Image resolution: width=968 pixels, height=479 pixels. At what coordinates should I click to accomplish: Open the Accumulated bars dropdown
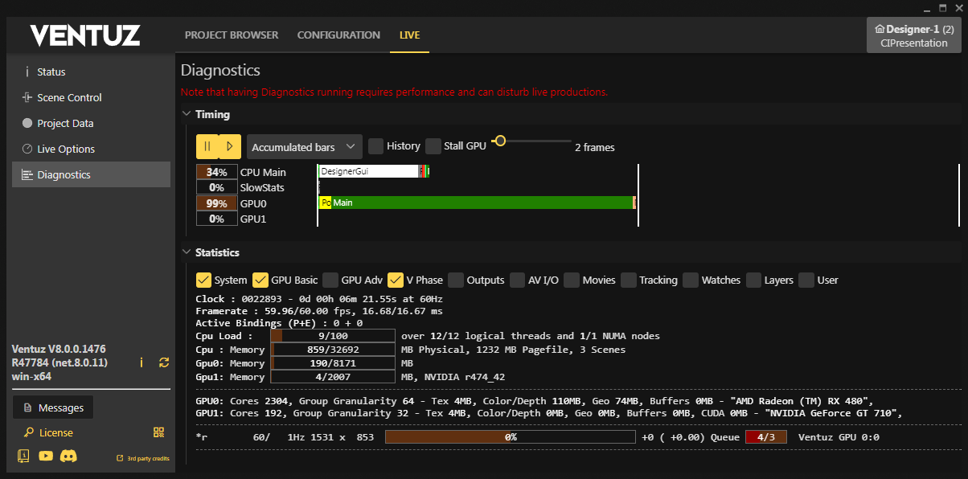tap(304, 147)
